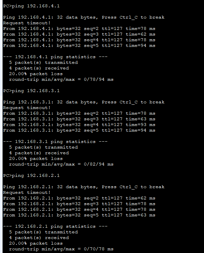Click the 'PC>ping 192.168.4.1' command line

(x=31, y=6)
